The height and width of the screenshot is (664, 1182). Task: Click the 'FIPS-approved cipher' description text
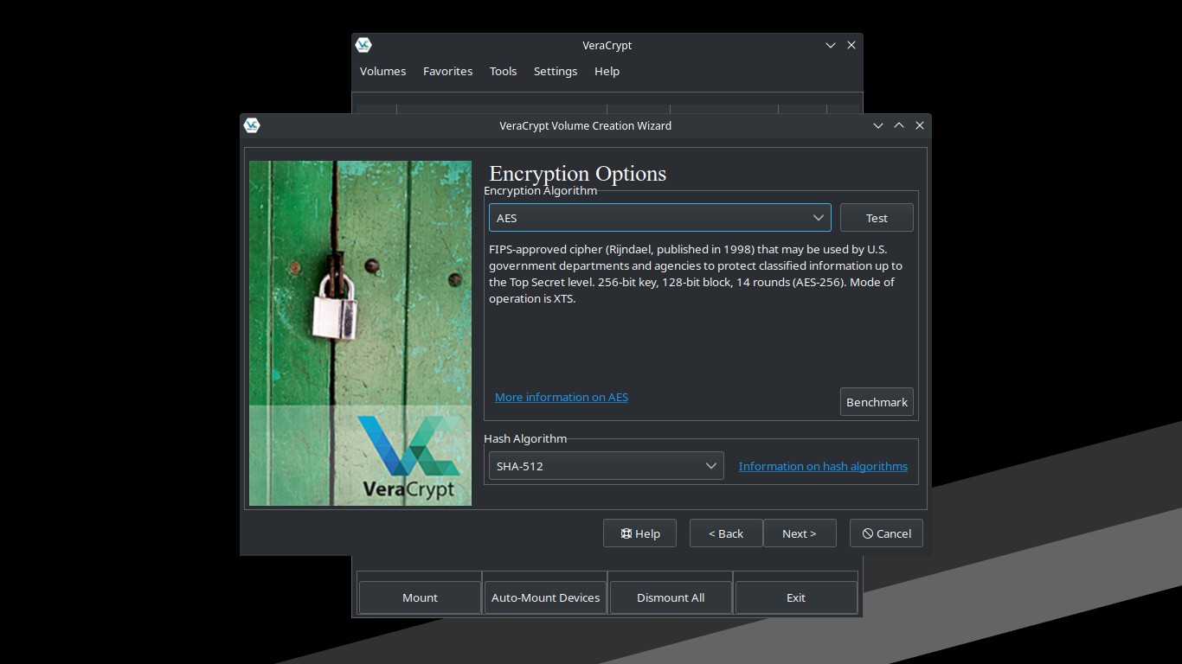point(696,274)
